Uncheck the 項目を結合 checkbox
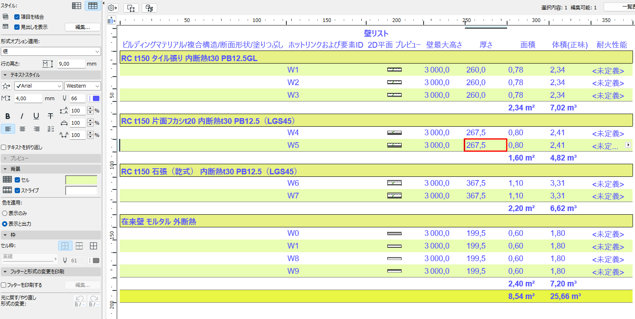635x319 pixels. point(16,17)
